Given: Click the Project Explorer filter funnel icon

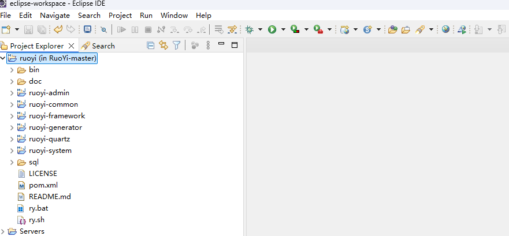Looking at the screenshot, I should (x=176, y=46).
